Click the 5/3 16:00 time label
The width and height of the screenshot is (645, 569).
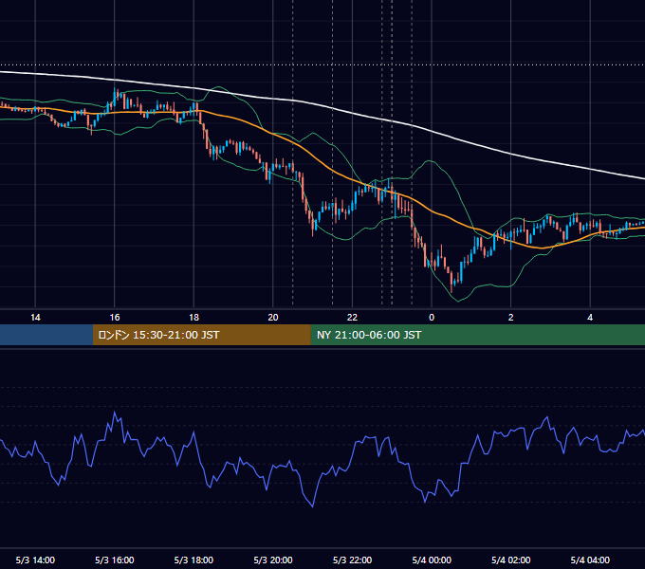click(115, 560)
